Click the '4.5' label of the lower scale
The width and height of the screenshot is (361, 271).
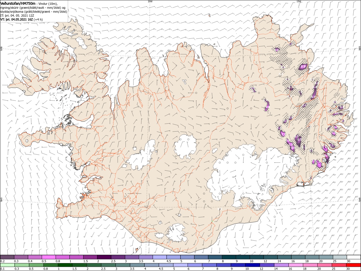[161, 269]
